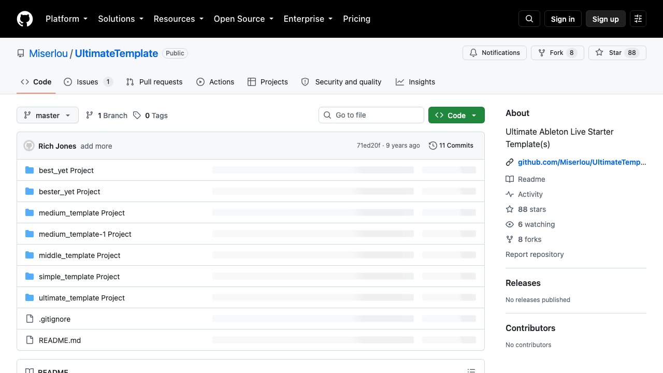Click the Notifications button

(x=495, y=53)
